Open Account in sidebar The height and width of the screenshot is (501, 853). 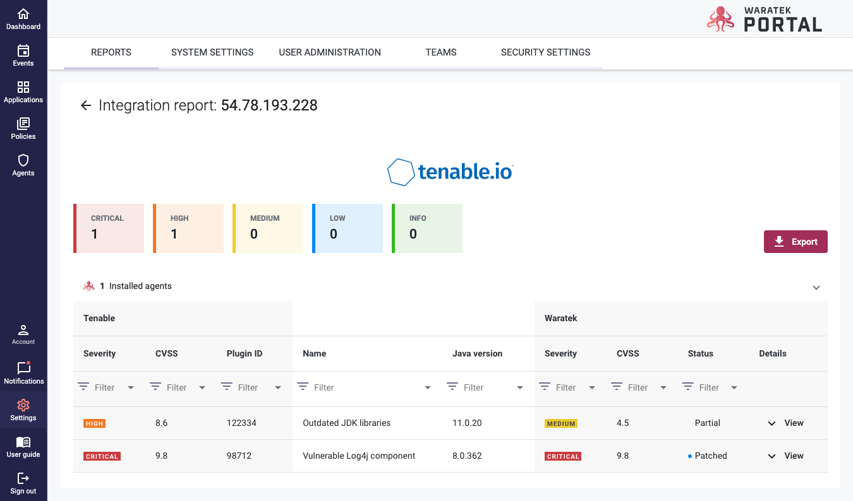[23, 334]
